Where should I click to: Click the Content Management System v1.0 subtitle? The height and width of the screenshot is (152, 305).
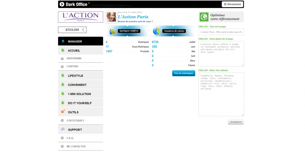(x=112, y=6)
